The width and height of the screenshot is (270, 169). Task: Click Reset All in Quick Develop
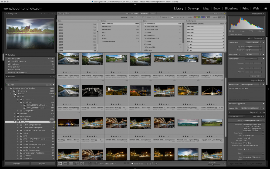point(255,76)
